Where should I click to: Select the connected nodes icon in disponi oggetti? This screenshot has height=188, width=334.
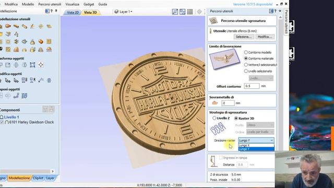[16, 96]
